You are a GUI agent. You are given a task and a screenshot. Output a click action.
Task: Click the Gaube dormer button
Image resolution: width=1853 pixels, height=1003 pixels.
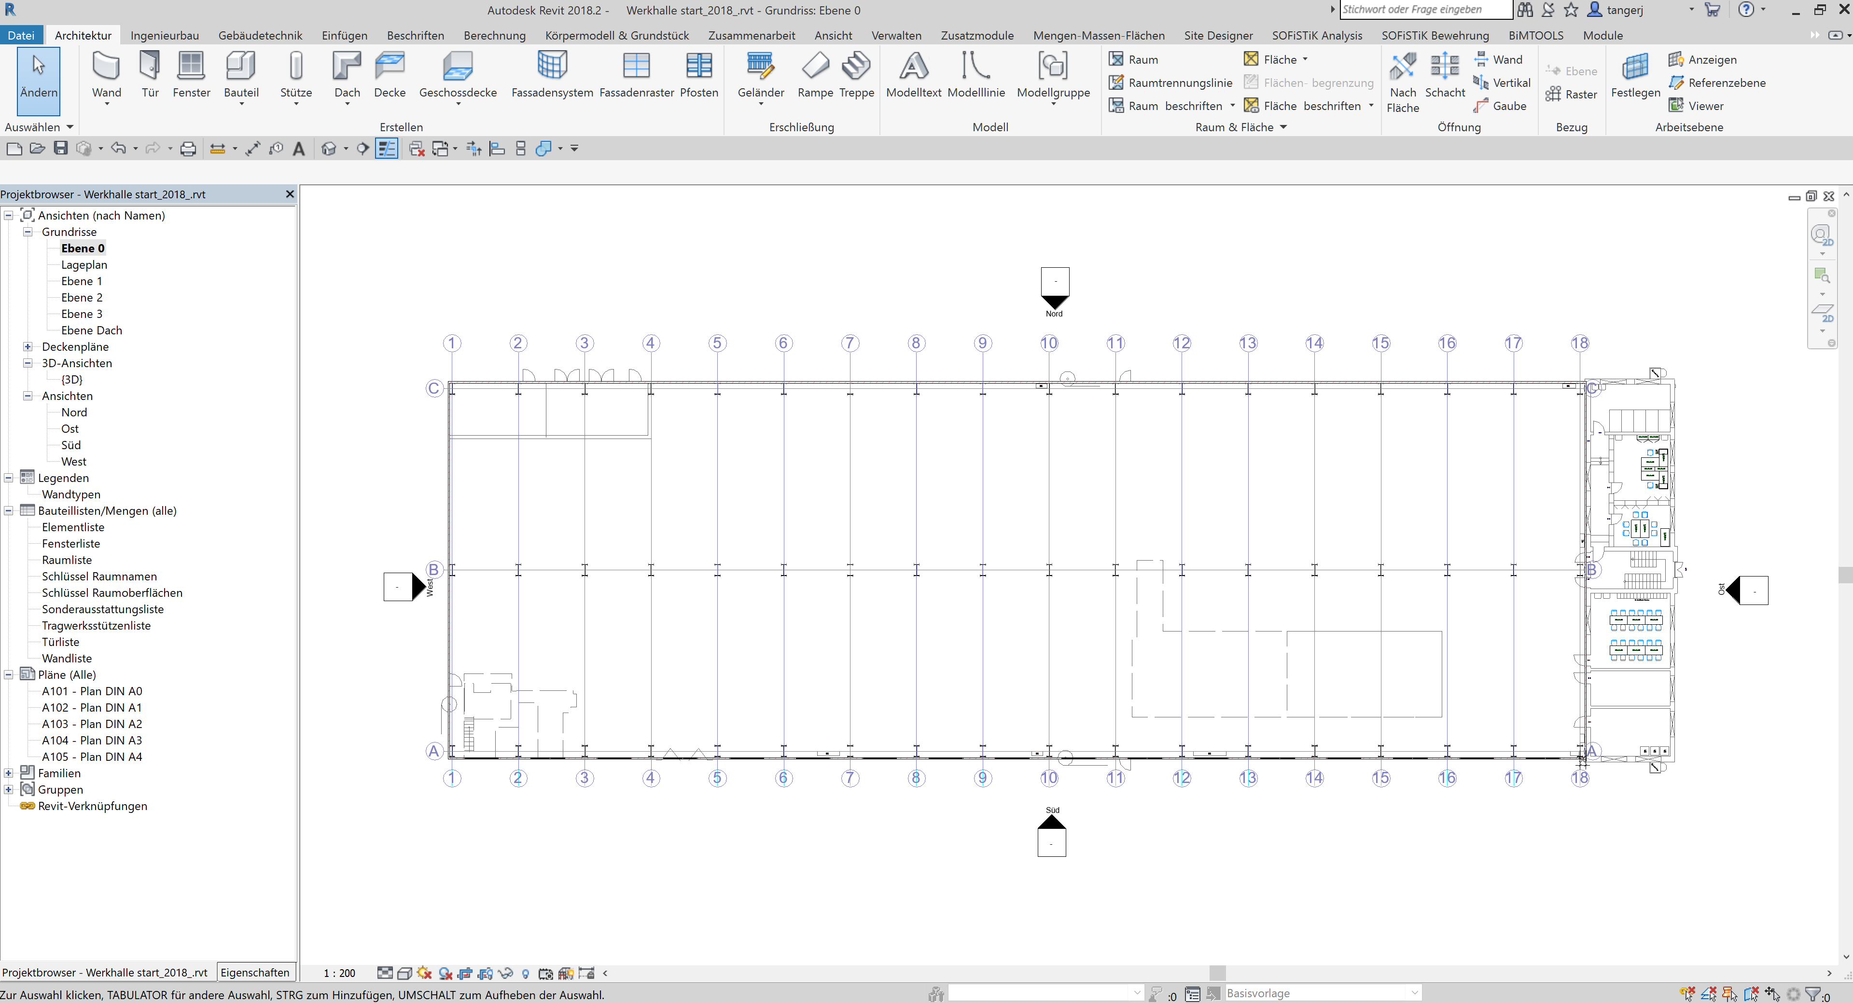(x=1500, y=106)
